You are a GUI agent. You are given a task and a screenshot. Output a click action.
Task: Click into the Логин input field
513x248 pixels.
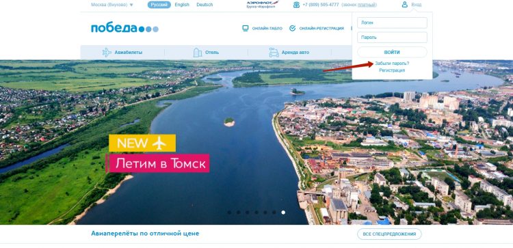392,23
